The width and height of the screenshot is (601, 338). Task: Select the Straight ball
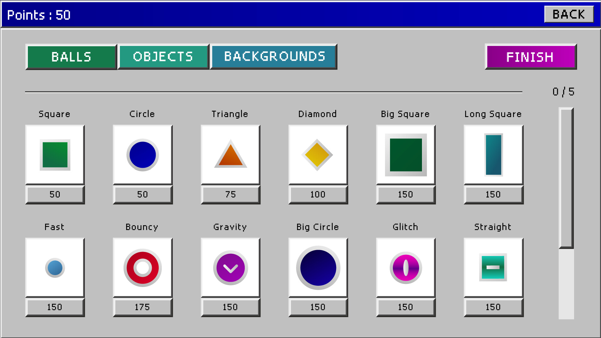(x=494, y=268)
